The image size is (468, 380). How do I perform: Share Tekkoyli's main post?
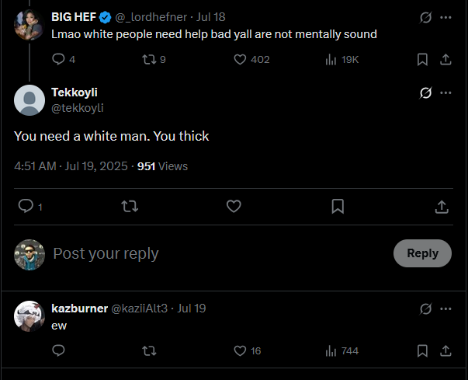point(442,207)
